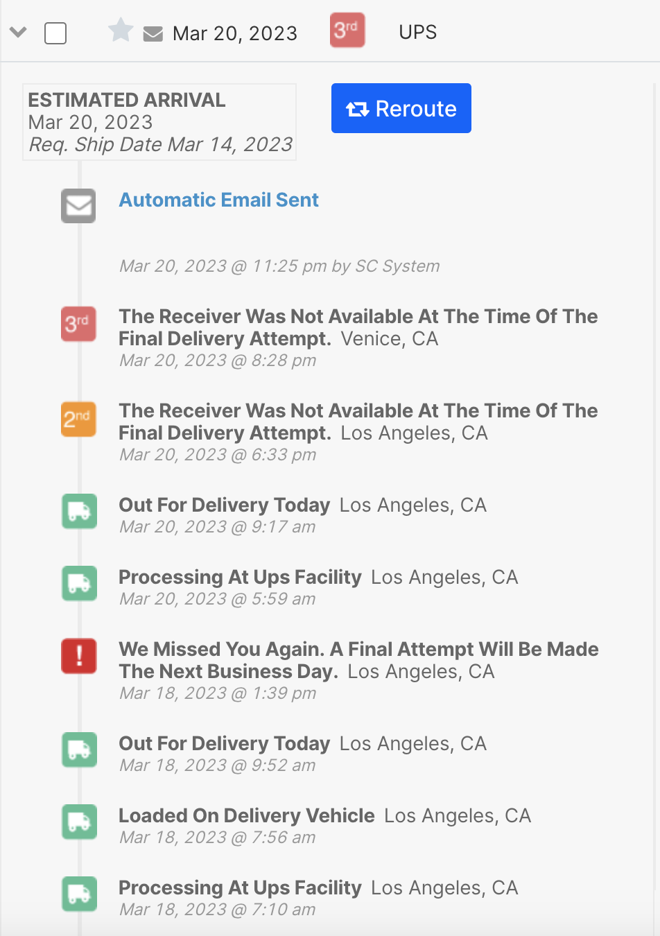The height and width of the screenshot is (936, 660).
Task: Click truck icon for Out For Delivery Mar 20
Action: [x=79, y=512]
